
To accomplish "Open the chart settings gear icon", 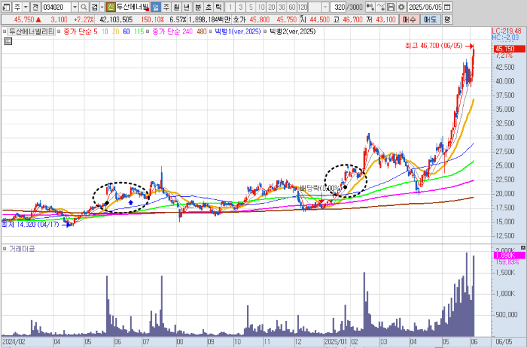I will pyautogui.click(x=401, y=7).
